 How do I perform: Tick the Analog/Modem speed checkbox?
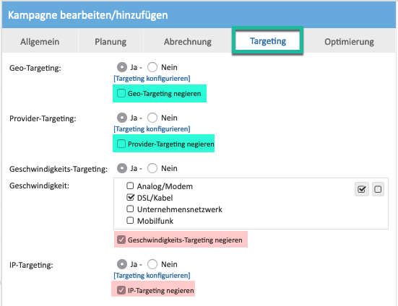click(130, 185)
